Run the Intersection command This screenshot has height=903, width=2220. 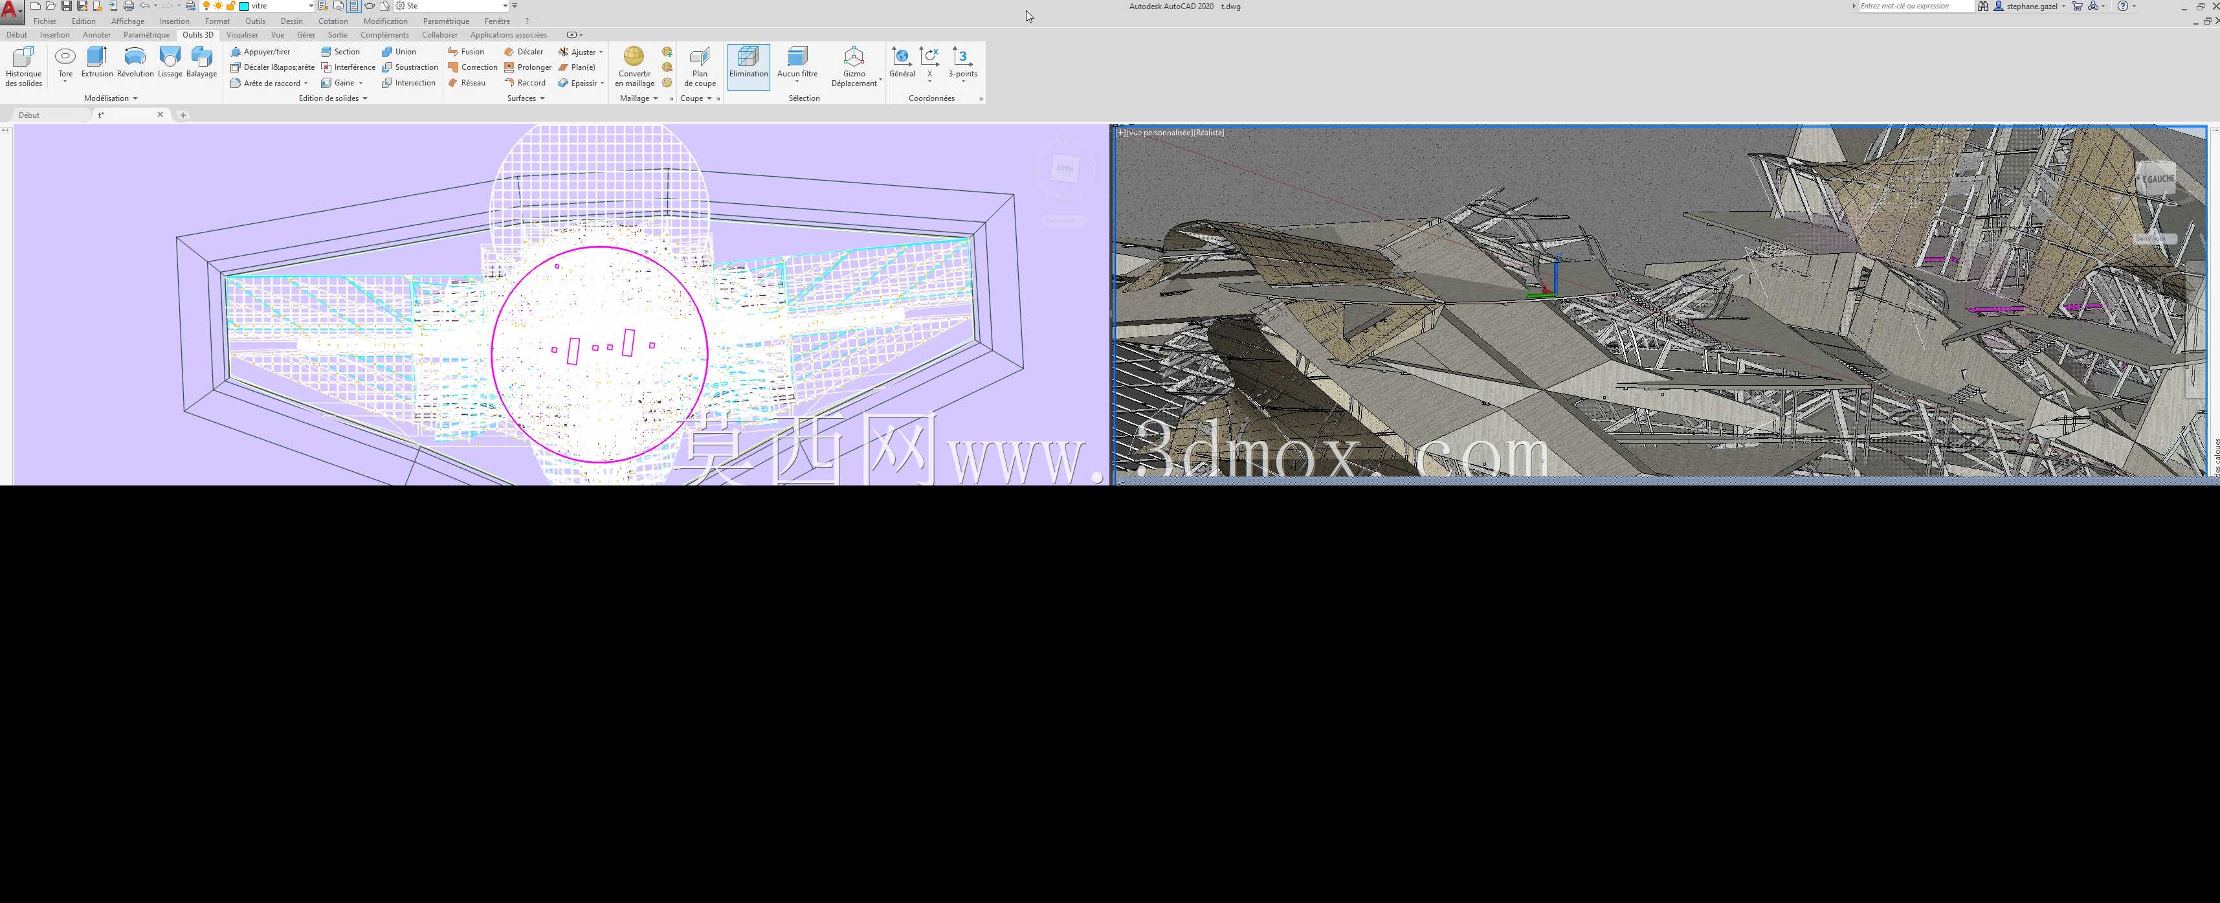[409, 83]
